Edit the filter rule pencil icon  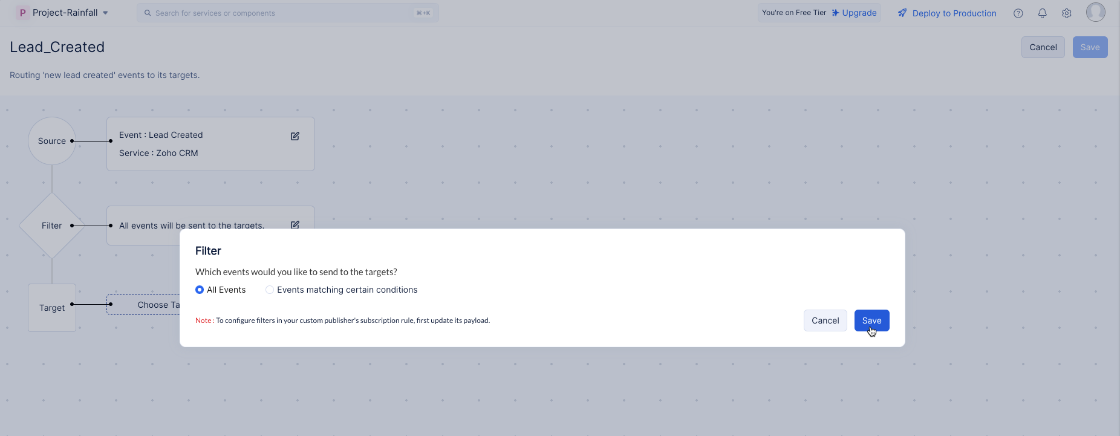(x=295, y=224)
